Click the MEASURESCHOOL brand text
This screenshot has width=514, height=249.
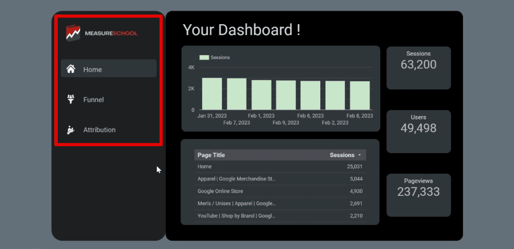(111, 34)
